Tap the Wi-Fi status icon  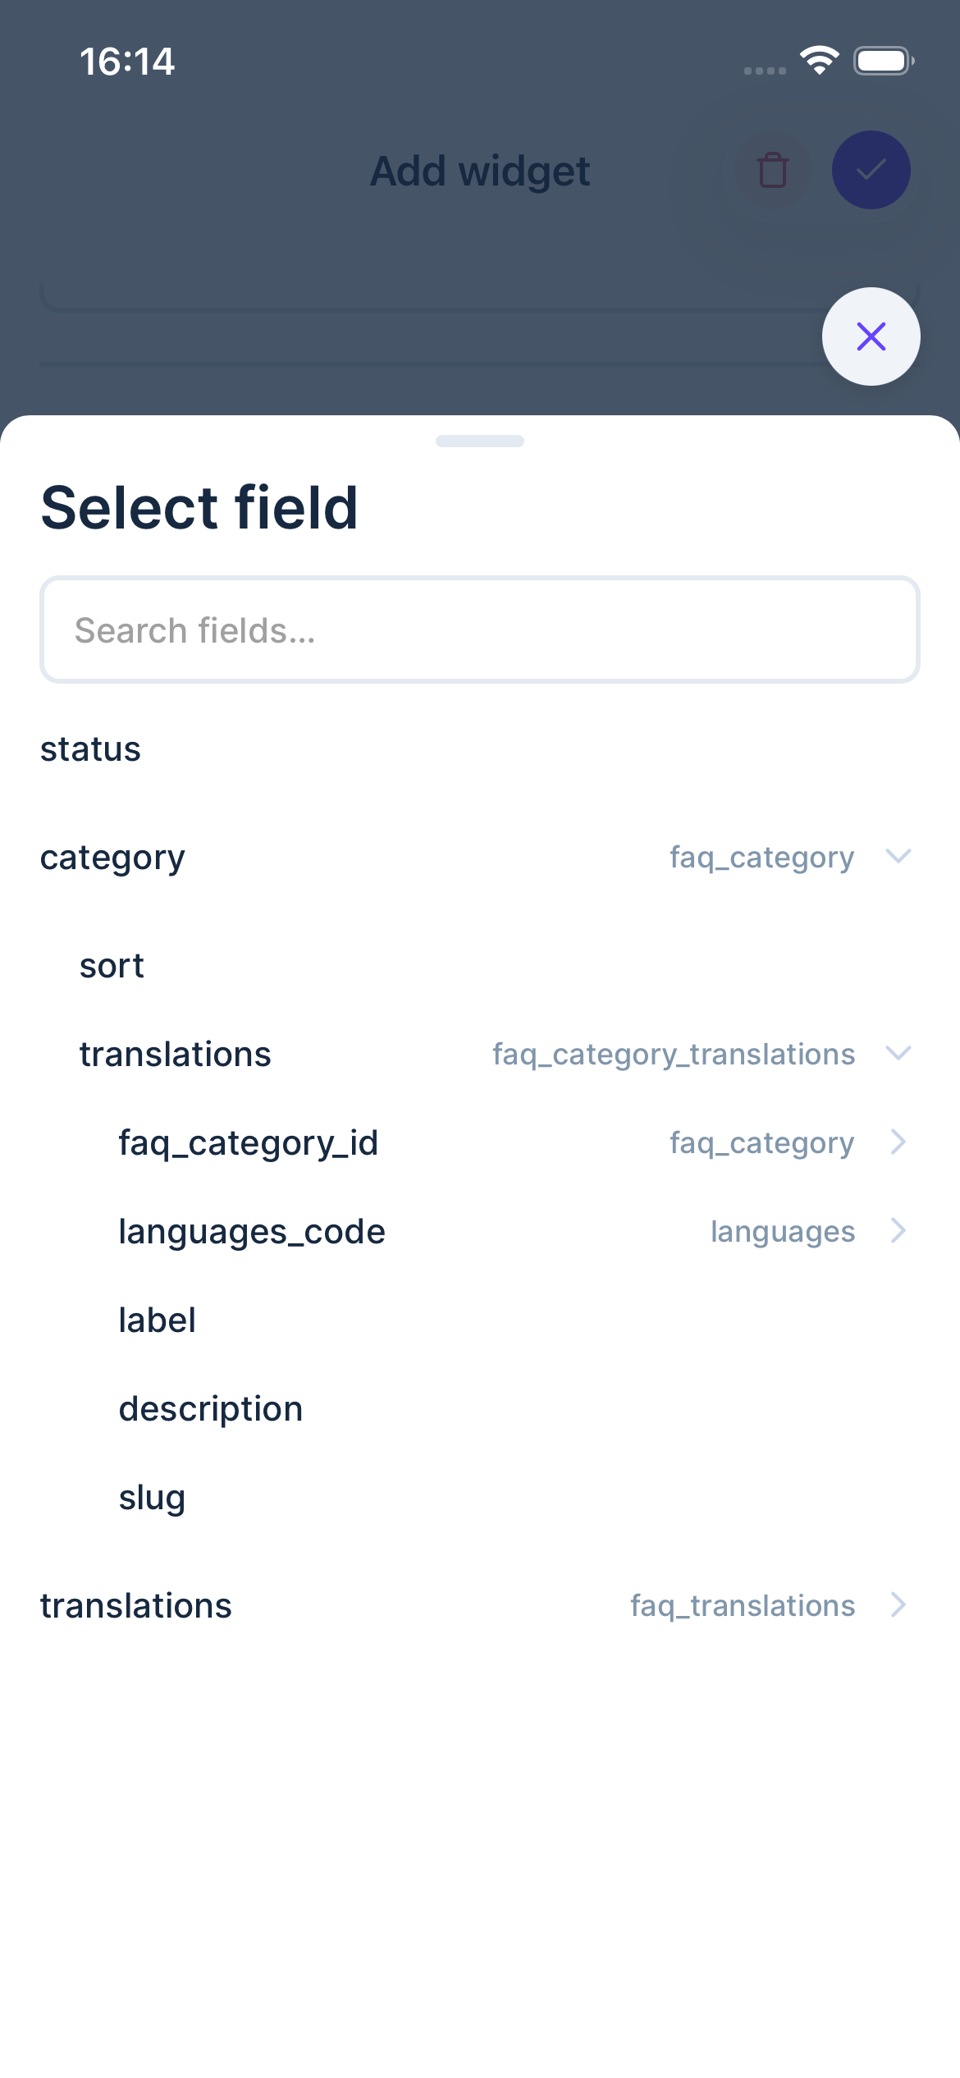coord(820,58)
